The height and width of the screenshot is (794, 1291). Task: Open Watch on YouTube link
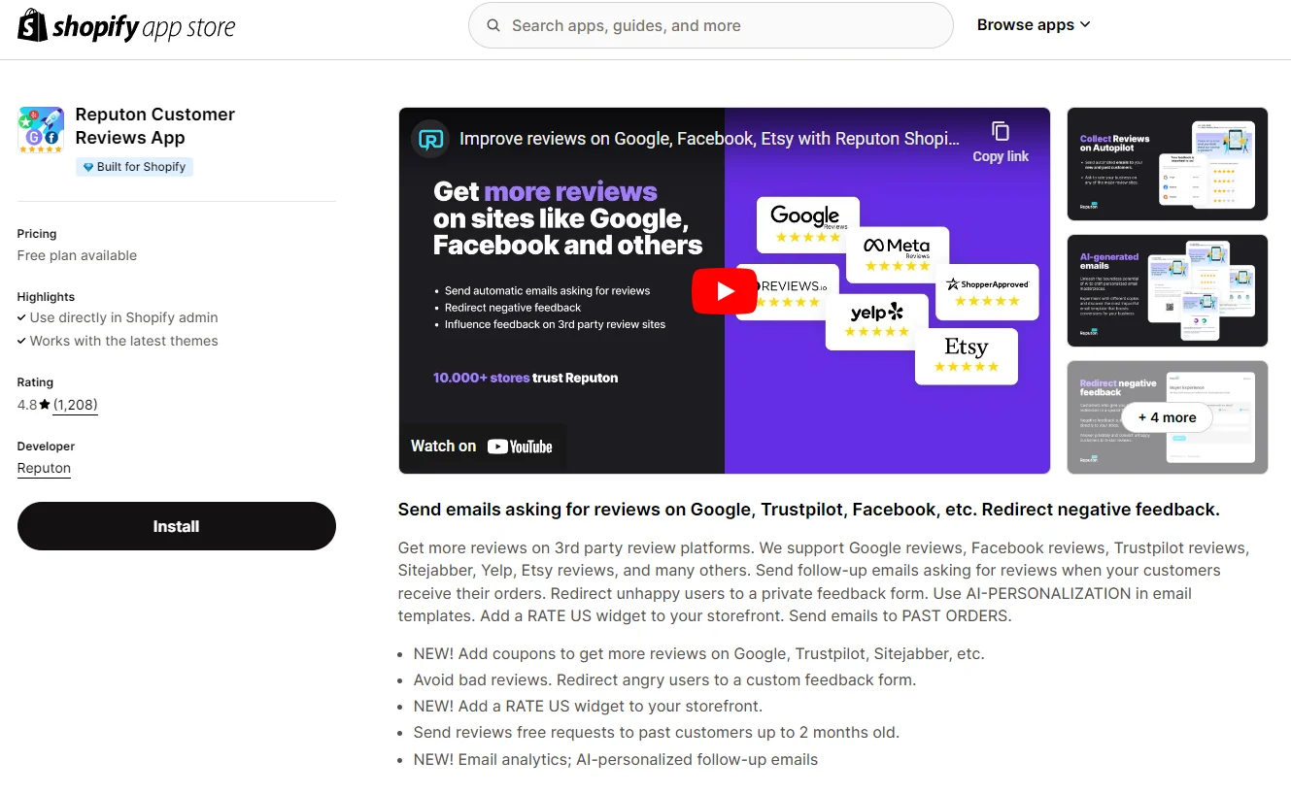[482, 447]
